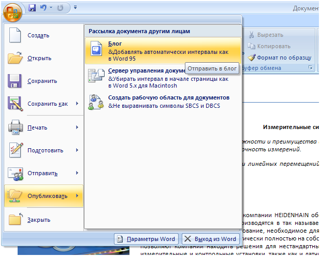Select the Подготовить menu entry
The image size is (320, 256).
click(45, 150)
